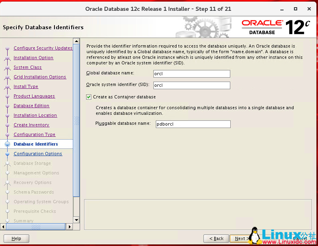Click the Schema Passwords disabled step
This screenshot has width=318, height=246.
pyautogui.click(x=34, y=192)
